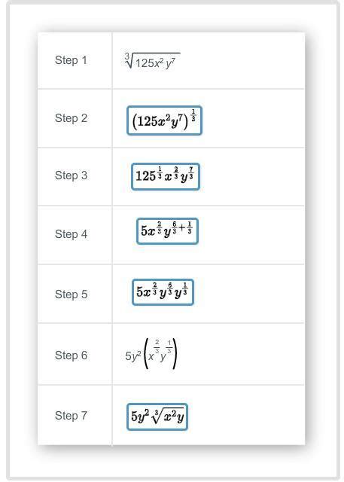
Task: Click the Step 6 label
Action: pyautogui.click(x=71, y=355)
